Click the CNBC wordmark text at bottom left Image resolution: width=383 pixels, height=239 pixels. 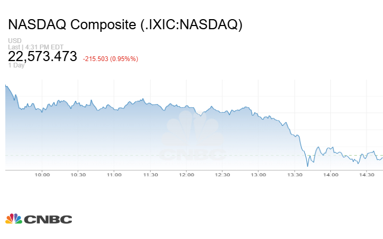(47, 219)
